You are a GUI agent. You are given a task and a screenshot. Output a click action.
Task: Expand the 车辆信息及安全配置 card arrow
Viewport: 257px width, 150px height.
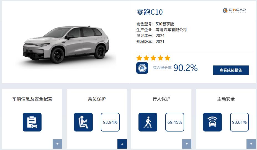pyautogui.click(x=57, y=144)
